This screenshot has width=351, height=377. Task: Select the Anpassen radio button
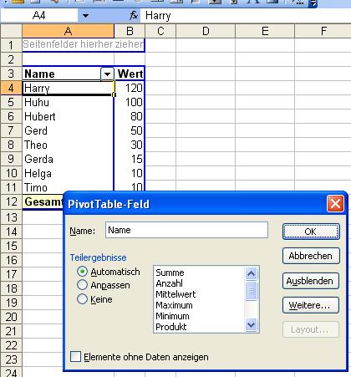82,285
